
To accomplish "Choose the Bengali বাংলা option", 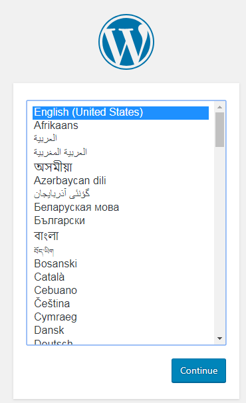I will pyautogui.click(x=120, y=235).
